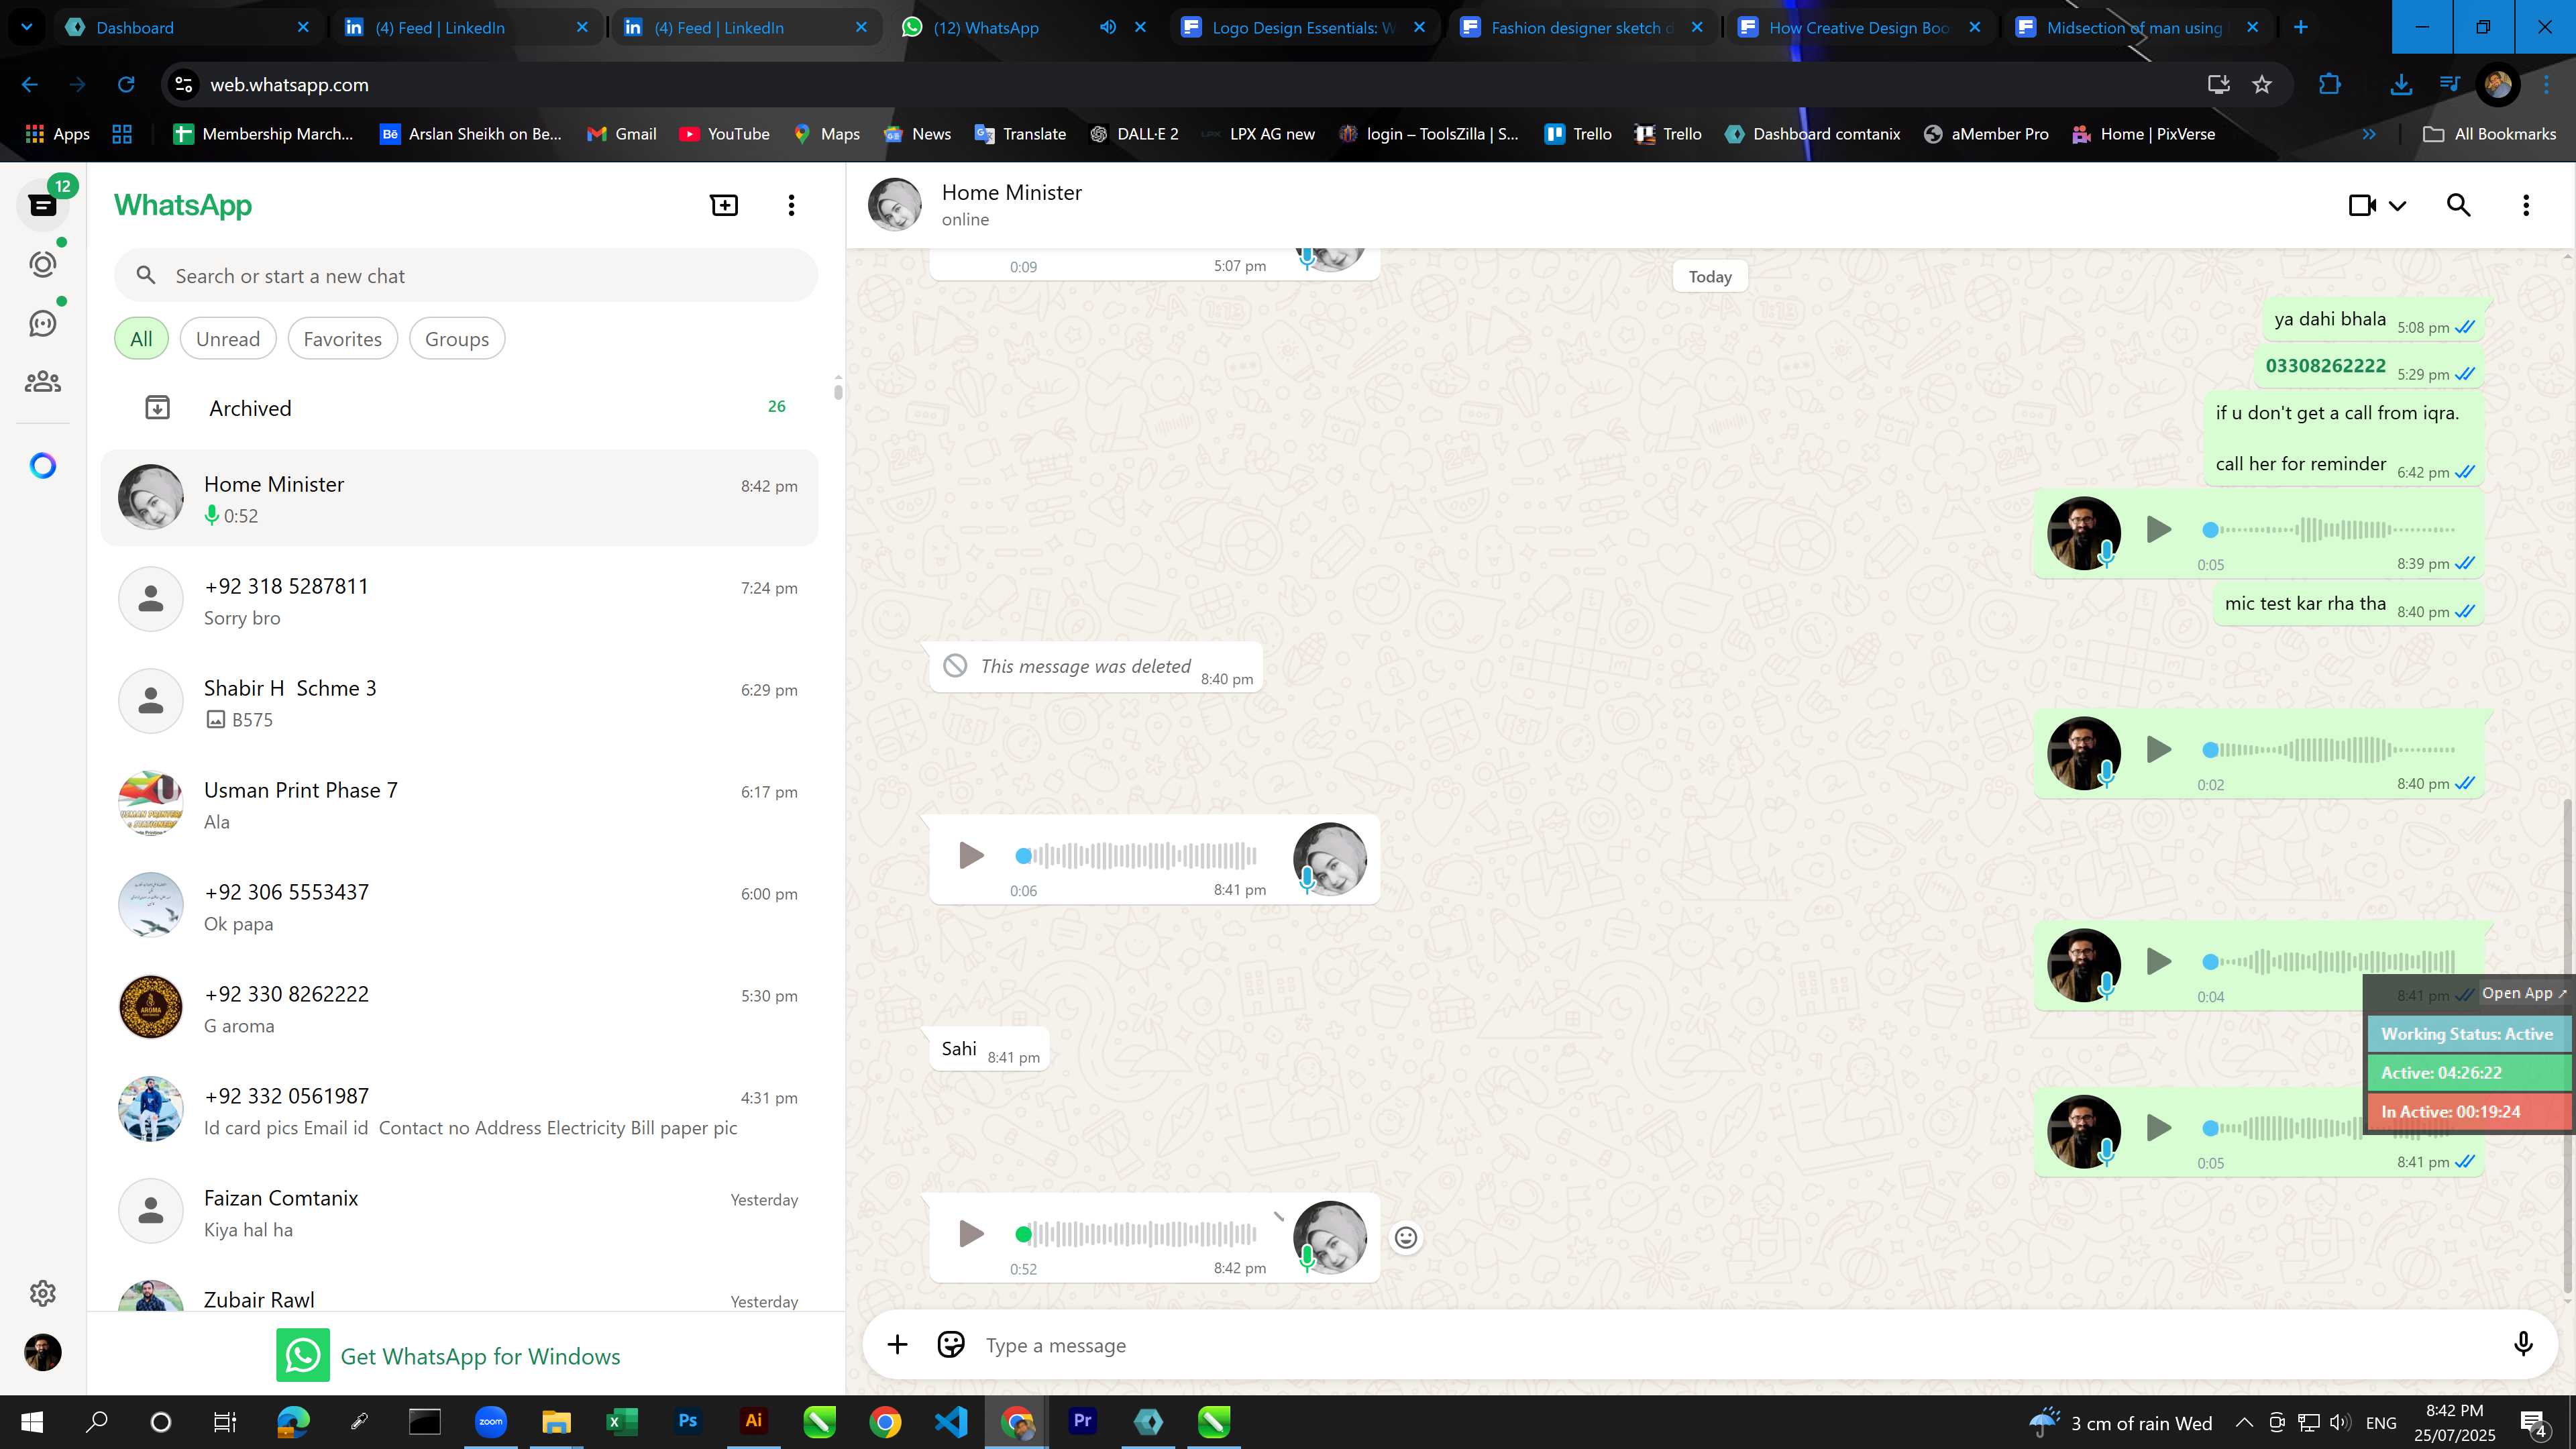Open chat with +92 330 8262222
Image resolution: width=2576 pixels, height=1449 pixels.
(x=460, y=1008)
